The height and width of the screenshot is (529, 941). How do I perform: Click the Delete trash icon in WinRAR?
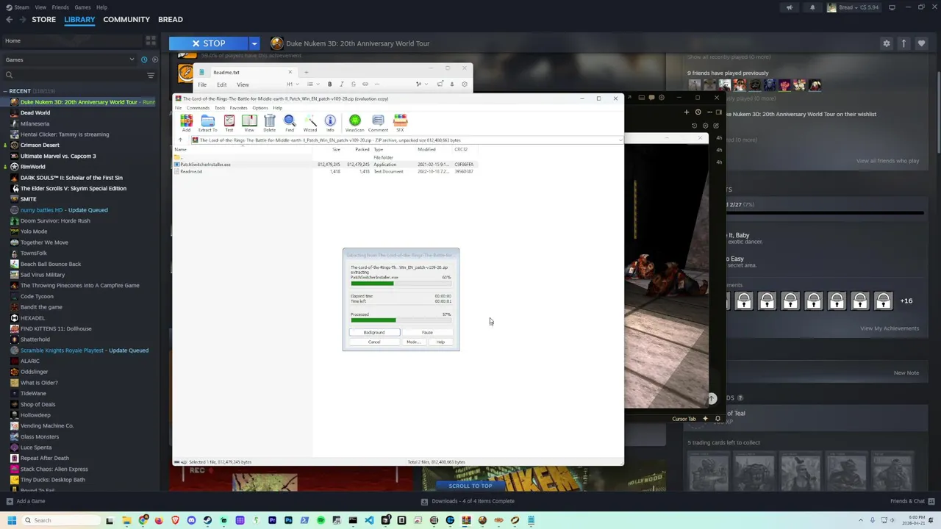[269, 122]
